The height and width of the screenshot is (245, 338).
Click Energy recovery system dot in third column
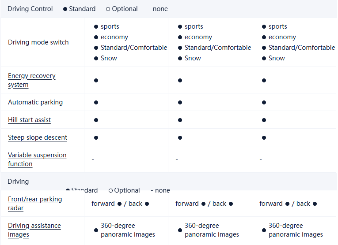[264, 80]
